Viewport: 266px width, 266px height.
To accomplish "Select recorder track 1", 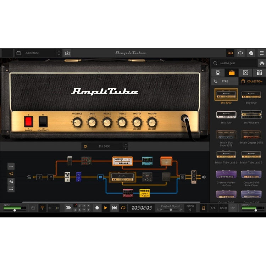I will coord(75,206).
